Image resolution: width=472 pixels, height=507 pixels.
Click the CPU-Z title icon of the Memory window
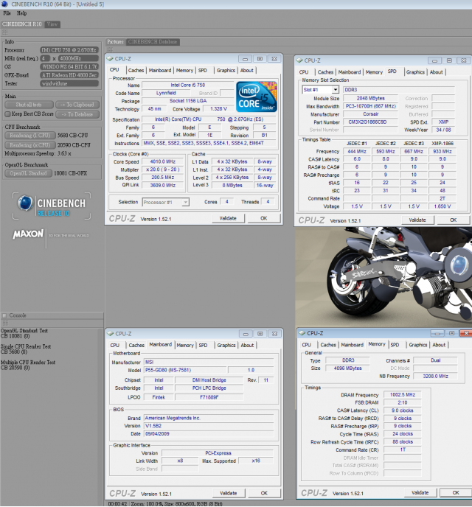(x=302, y=333)
